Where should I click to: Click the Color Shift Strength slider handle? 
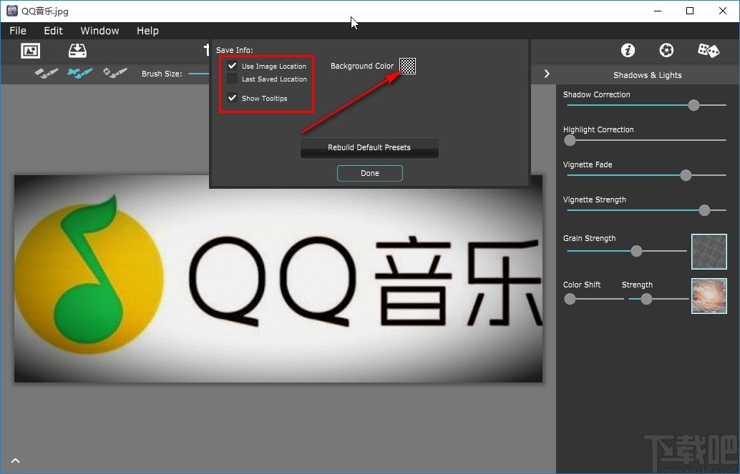646,299
